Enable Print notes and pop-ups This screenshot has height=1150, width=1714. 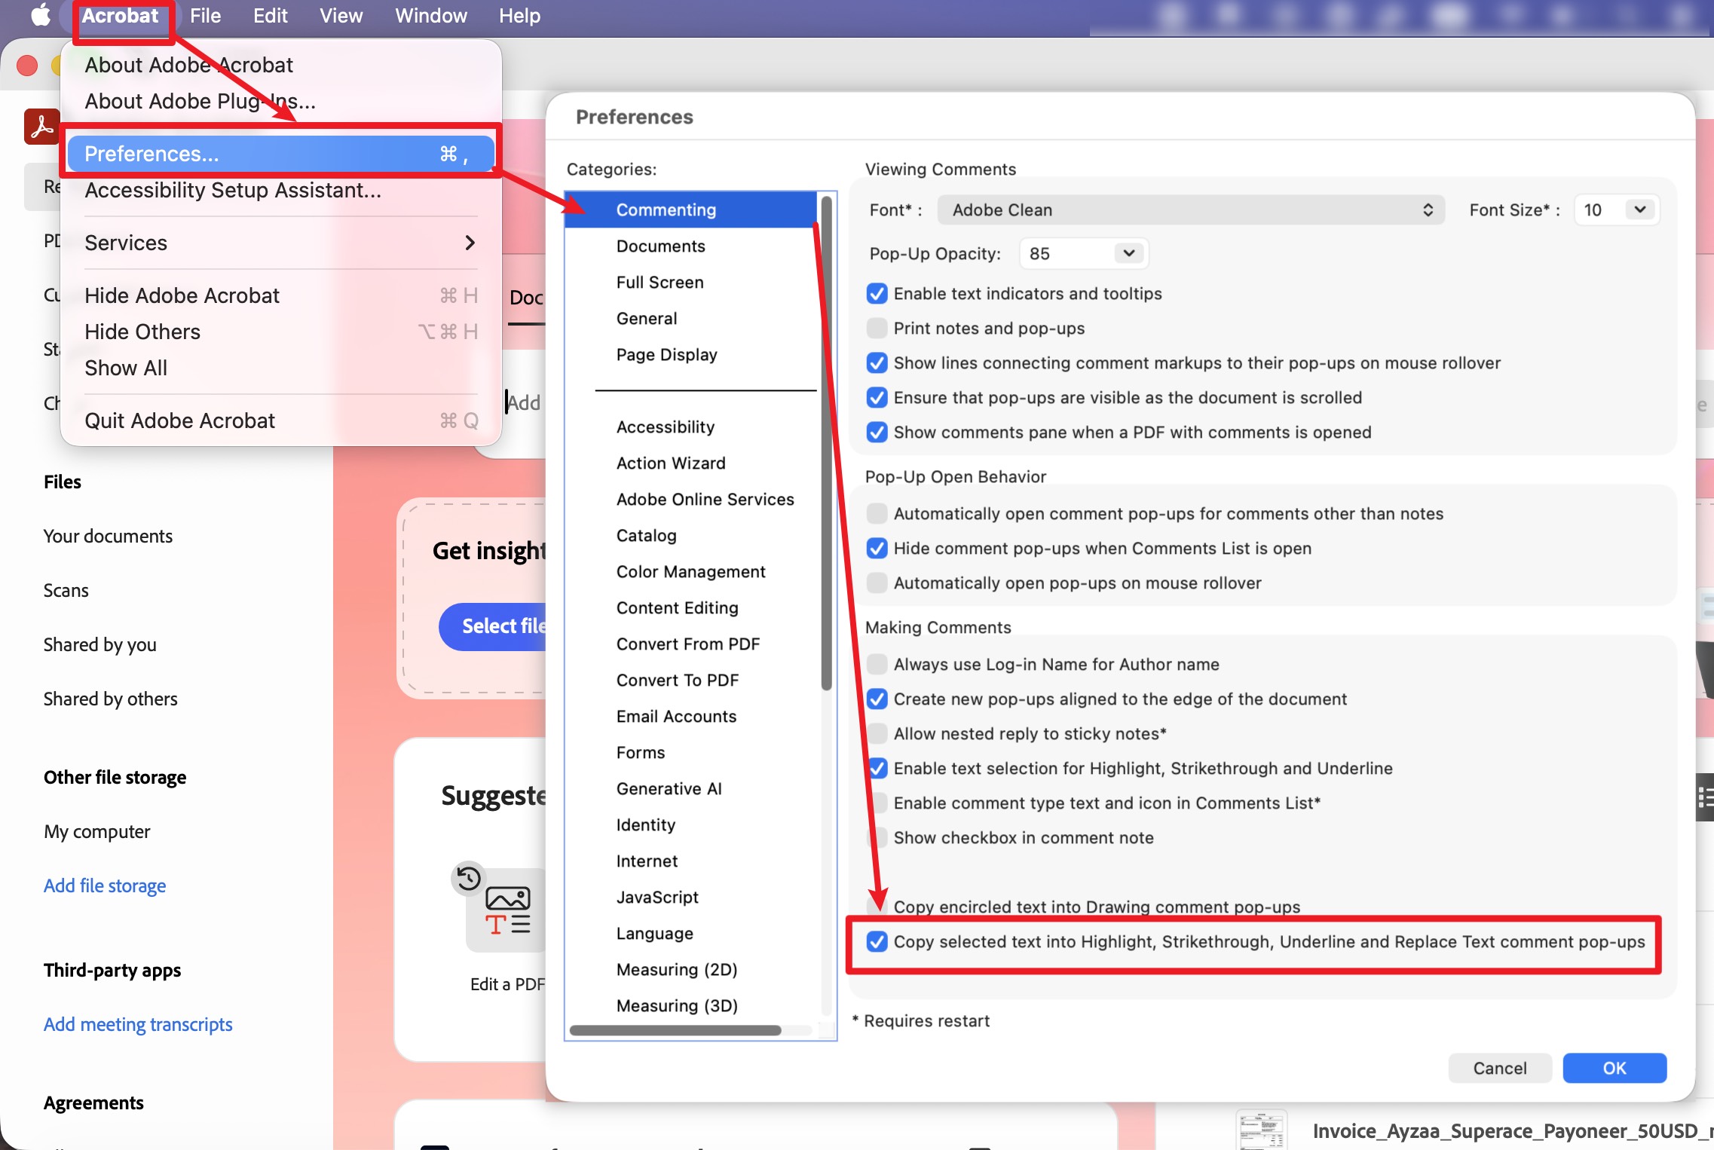(877, 329)
